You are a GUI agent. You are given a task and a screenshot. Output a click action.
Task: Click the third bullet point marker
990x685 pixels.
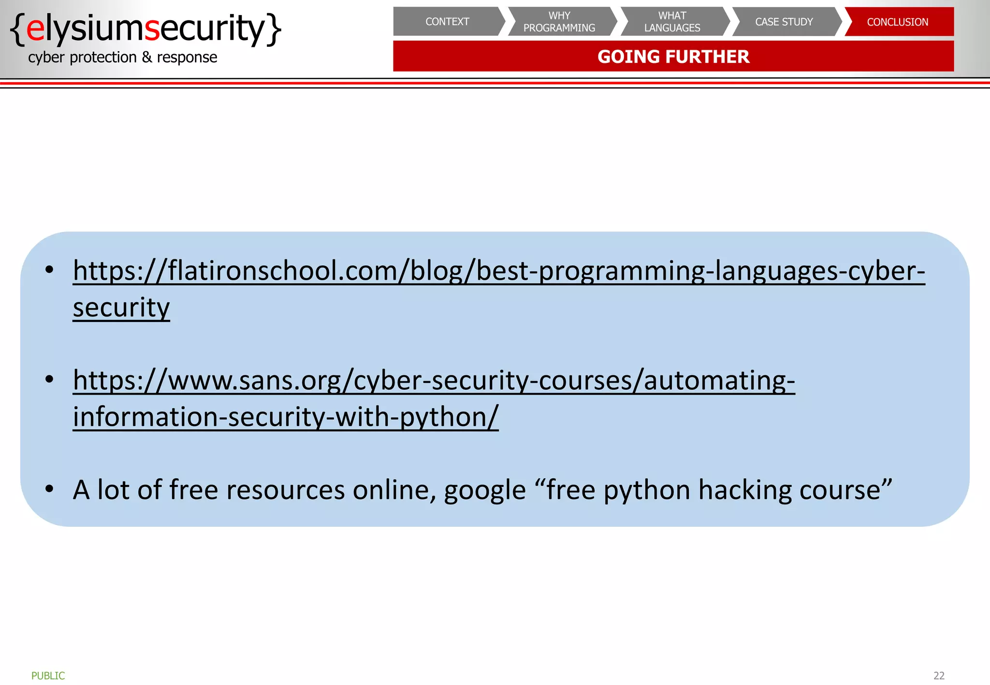tap(49, 489)
